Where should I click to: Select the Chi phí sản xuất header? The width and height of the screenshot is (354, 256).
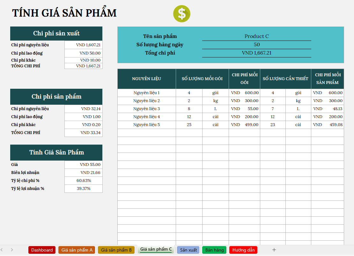56,34
